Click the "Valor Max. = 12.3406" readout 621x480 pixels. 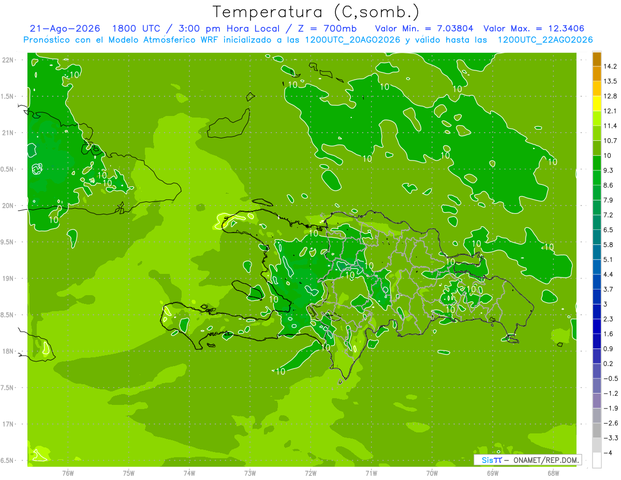(x=534, y=29)
